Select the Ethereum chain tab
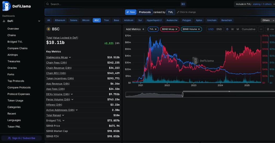Viewport: 275px width, 143px height. pyautogui.click(x=60, y=20)
